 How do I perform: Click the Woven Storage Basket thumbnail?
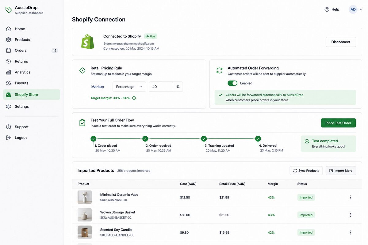[x=85, y=215]
